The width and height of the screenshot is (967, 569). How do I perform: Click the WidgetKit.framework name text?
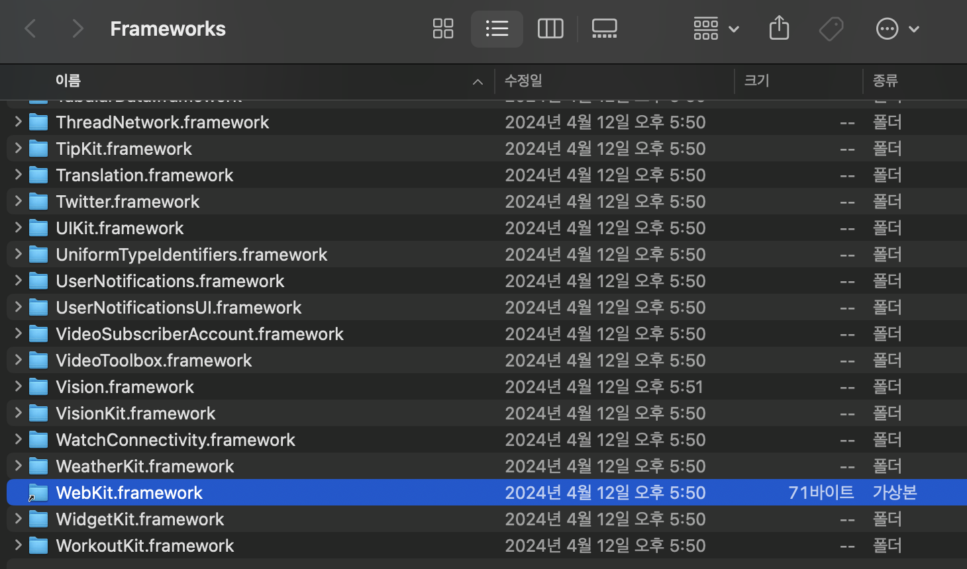click(140, 519)
